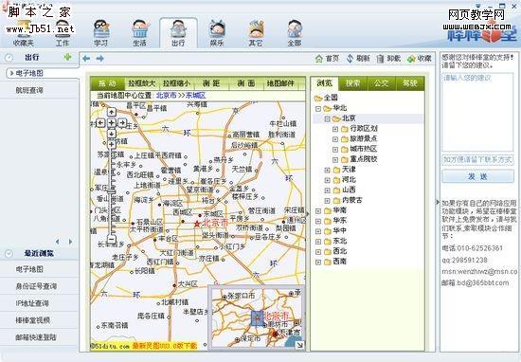The height and width of the screenshot is (362, 521).
Task: Click sidebar page-left small arrow
Action: 58,242
